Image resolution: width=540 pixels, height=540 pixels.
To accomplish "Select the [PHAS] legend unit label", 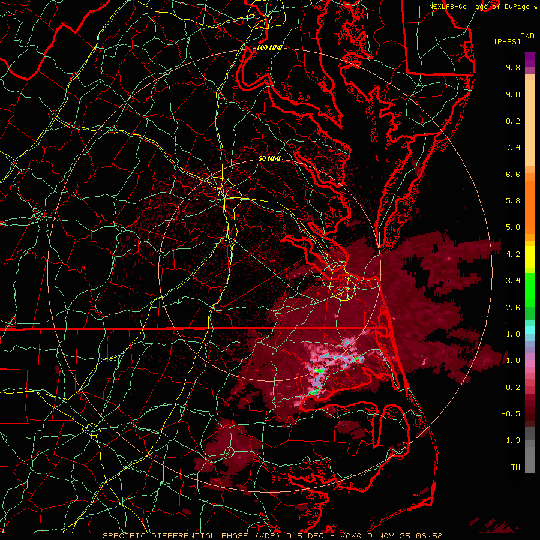I will (x=507, y=41).
